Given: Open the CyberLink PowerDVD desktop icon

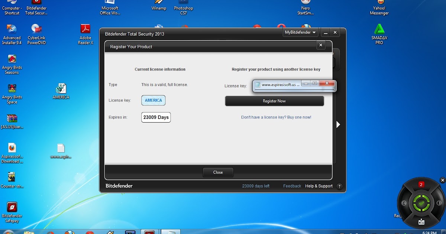Looking at the screenshot, I should tap(36, 35).
